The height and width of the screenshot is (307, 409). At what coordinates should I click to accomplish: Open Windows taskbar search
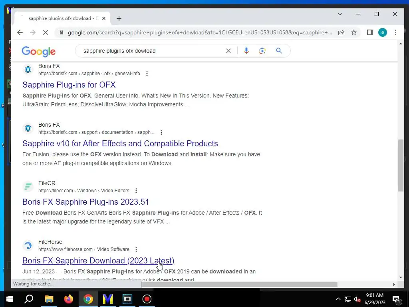29,299
